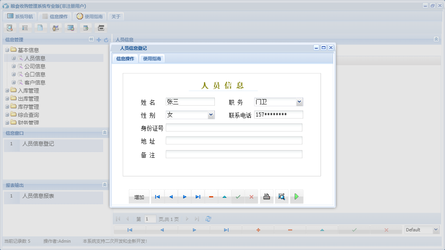Screen dimensions: 445x250
Task: Click the monitor/display toolbar icon
Action: click(x=71, y=28)
